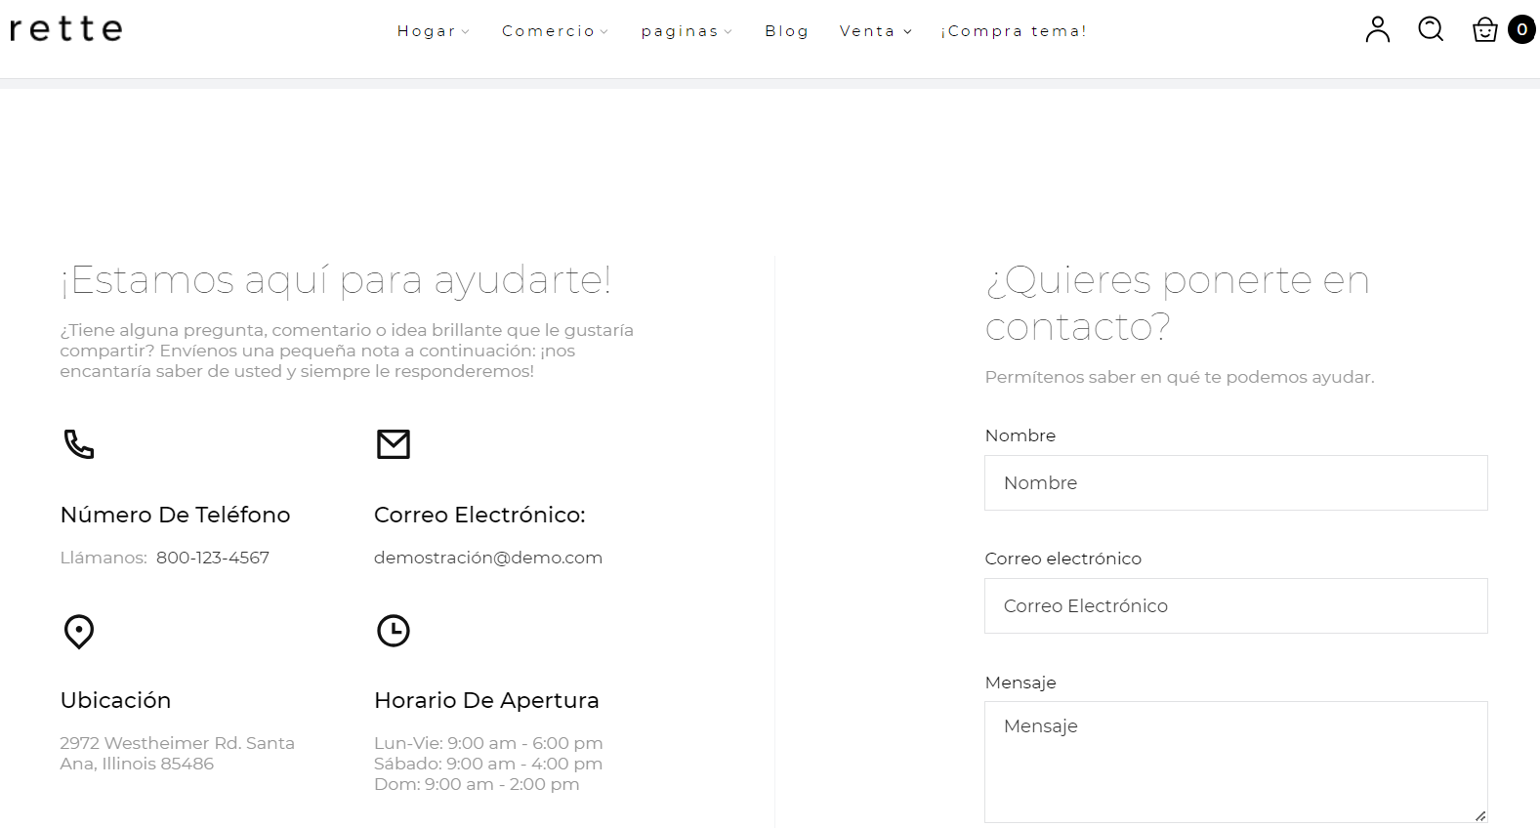Open the Blog menu item
This screenshot has width=1540, height=828.
tap(787, 31)
